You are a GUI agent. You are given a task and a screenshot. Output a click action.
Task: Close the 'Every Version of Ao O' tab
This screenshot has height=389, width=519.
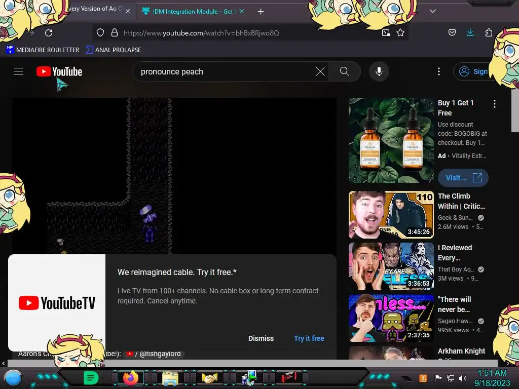[128, 11]
